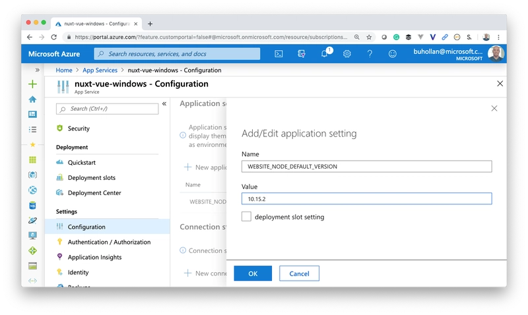Image resolution: width=528 pixels, height=315 pixels.
Task: Click App Services breadcrumb link
Action: 99,70
